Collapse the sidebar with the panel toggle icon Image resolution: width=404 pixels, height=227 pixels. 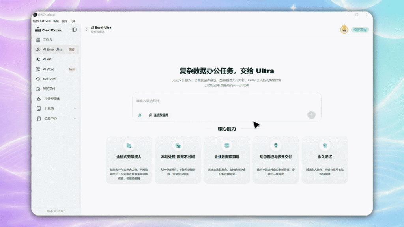point(74,30)
